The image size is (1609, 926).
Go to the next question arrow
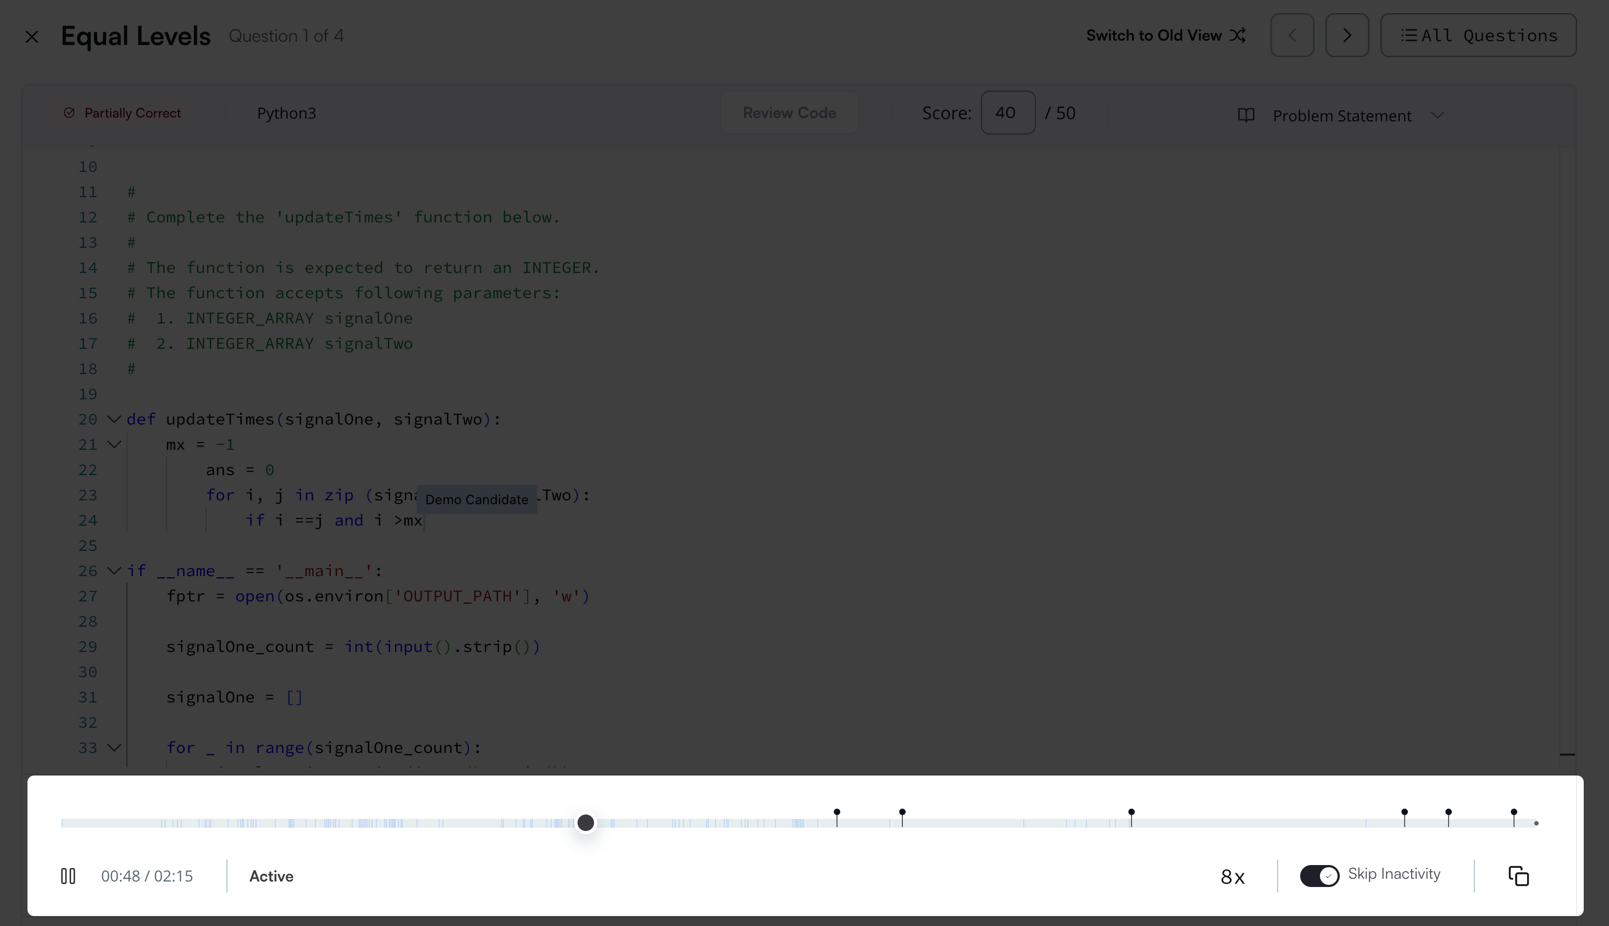point(1346,36)
